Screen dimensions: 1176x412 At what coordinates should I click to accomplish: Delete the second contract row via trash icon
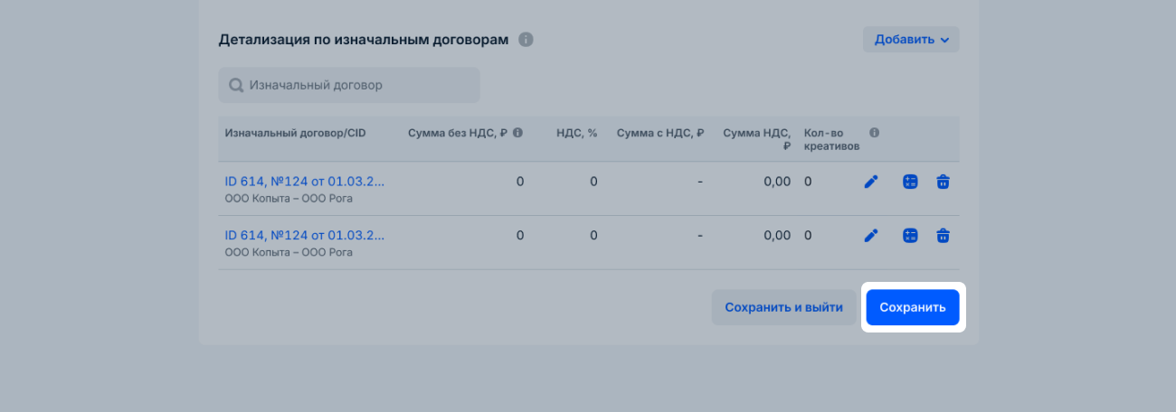[x=943, y=236]
